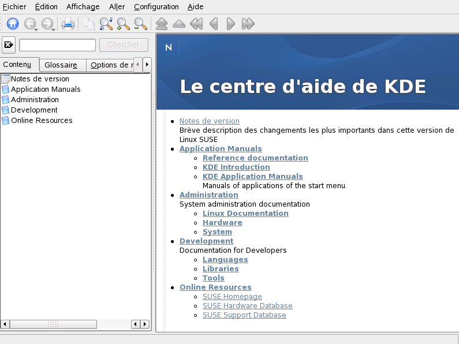This screenshot has width=459, height=344.
Task: Click the Chercher button
Action: [124, 45]
